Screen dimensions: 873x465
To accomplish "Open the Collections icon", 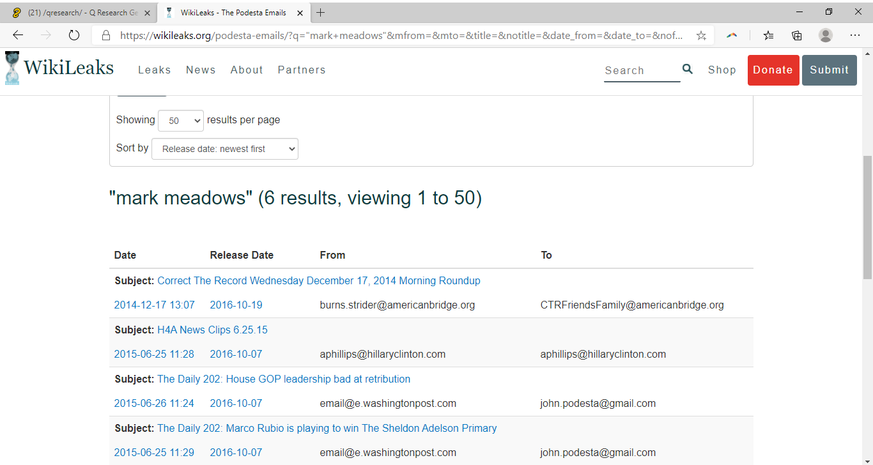I will 797,36.
